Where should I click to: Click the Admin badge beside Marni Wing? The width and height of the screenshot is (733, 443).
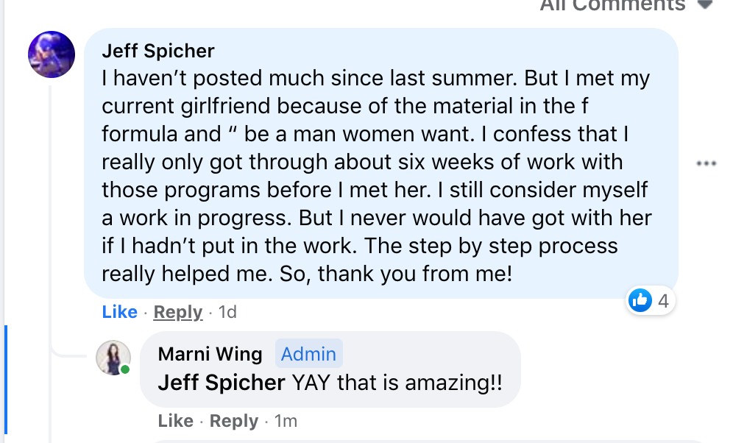coord(308,354)
